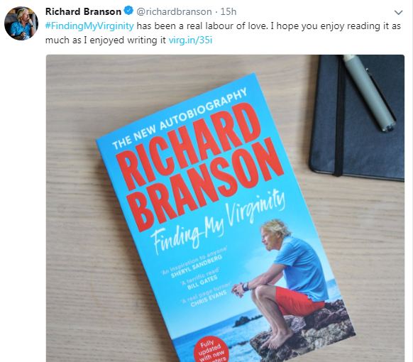This screenshot has width=413, height=362.
Task: Click the tweet text about labour of love
Action: tap(223, 33)
